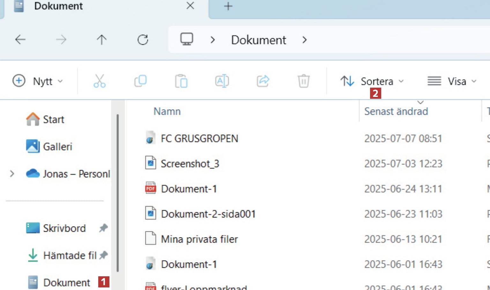Screen dimensions: 490x290
Task: Click the Copy icon in toolbar
Action: coord(140,81)
